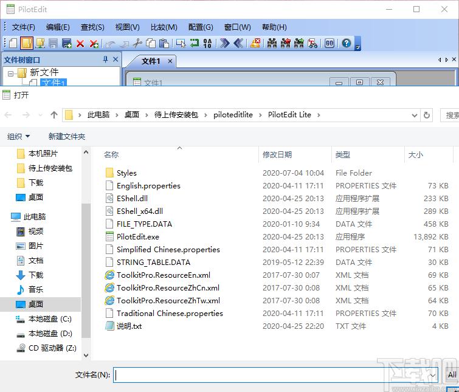Click 桌面 in the breadcrumb path
The height and width of the screenshot is (392, 459).
point(132,115)
